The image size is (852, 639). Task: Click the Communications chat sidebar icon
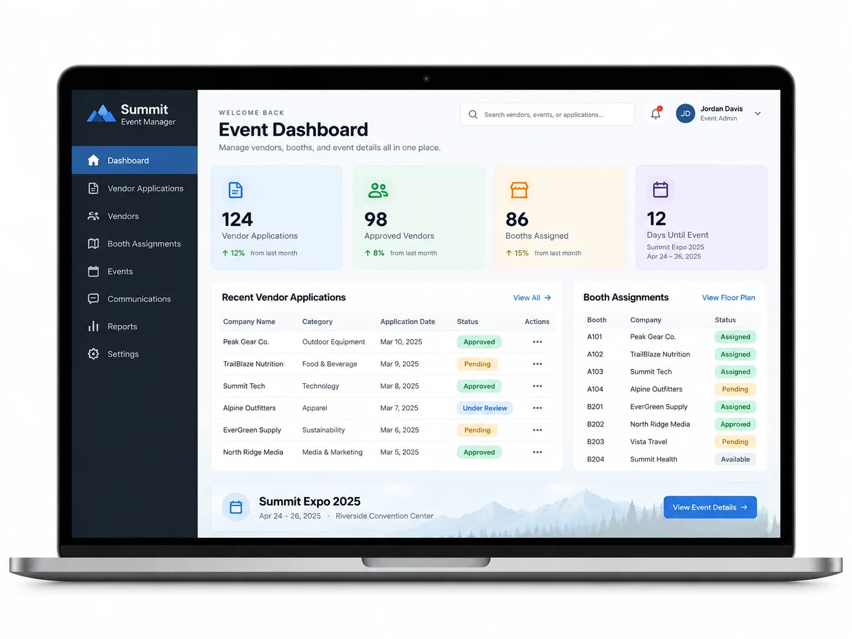coord(94,299)
